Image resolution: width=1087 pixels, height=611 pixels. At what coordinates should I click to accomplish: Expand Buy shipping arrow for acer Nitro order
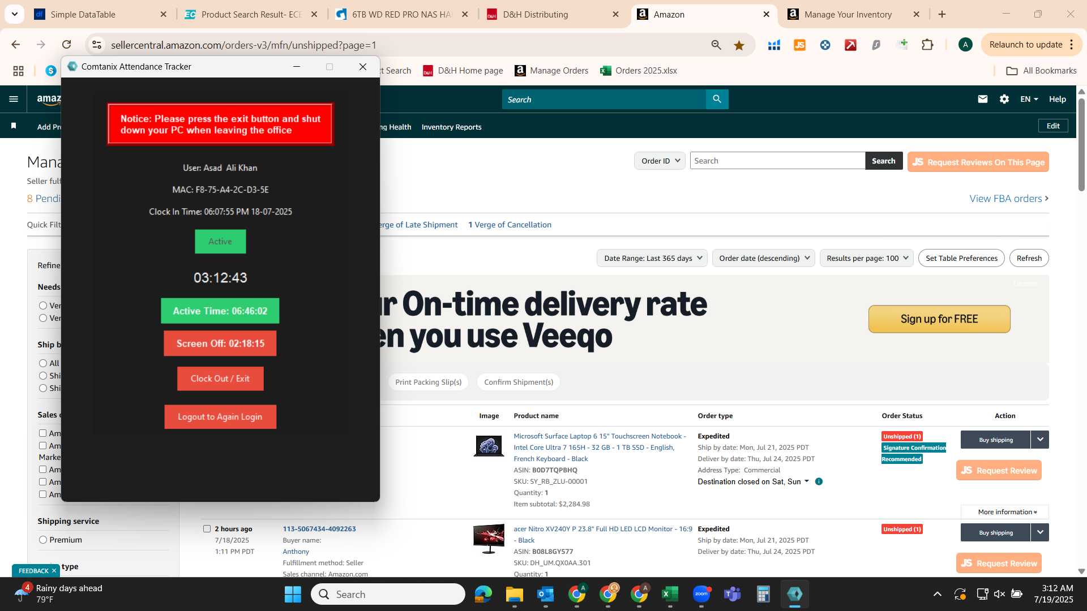click(1040, 532)
